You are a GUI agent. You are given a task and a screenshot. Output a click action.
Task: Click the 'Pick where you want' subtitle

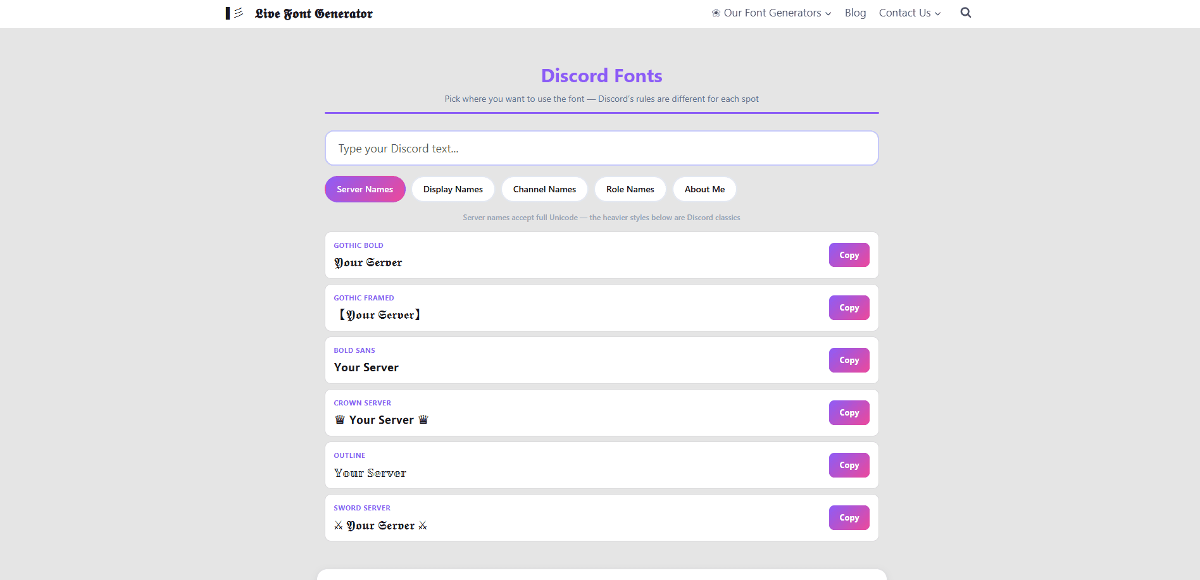click(601, 99)
